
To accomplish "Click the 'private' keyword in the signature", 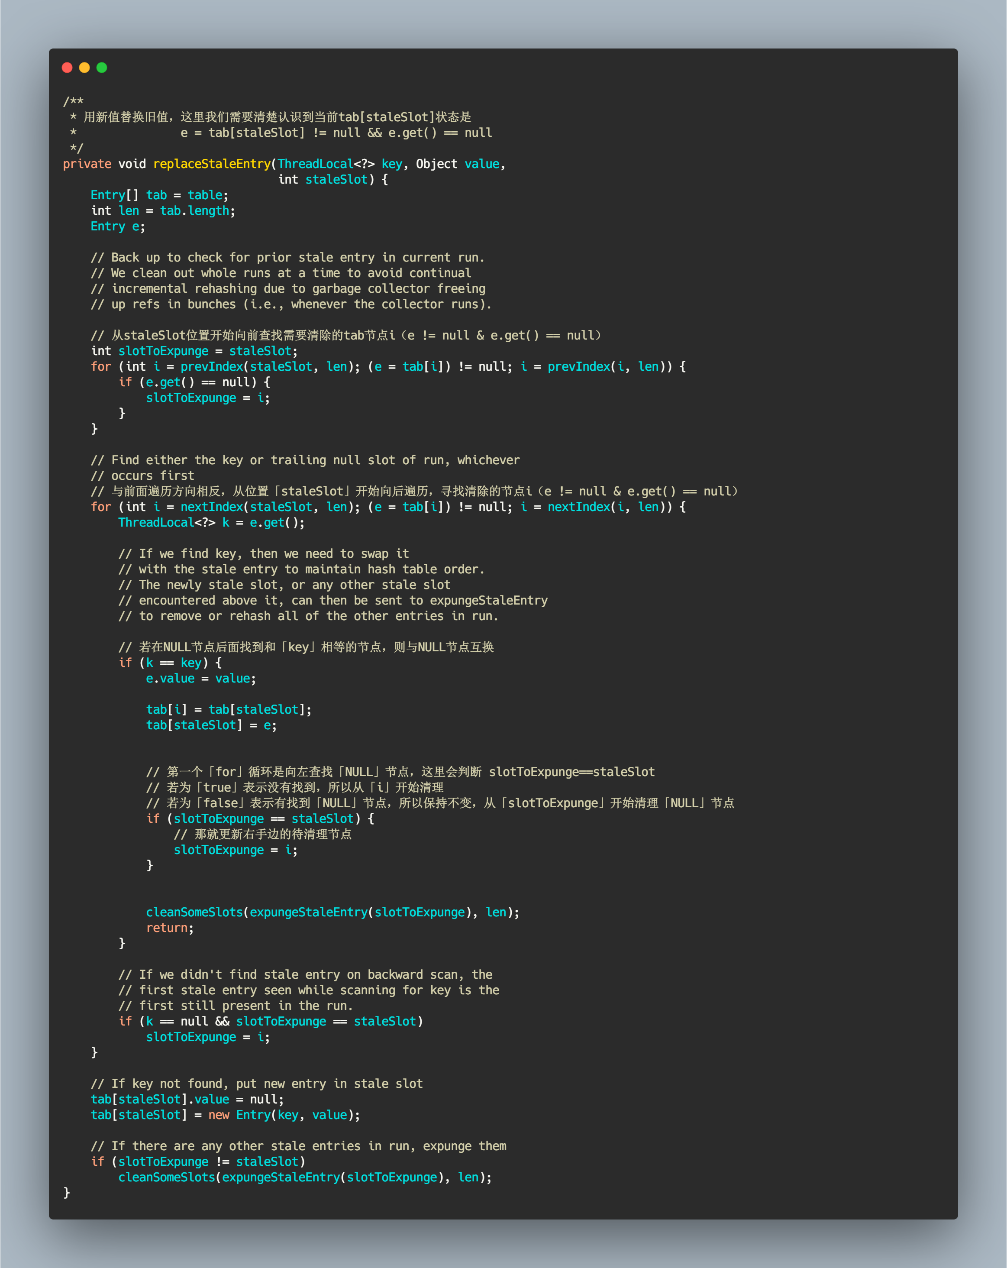I will [x=87, y=164].
